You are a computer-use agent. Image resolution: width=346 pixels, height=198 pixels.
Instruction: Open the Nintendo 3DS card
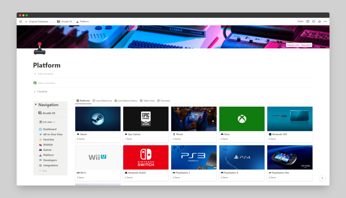[290, 124]
